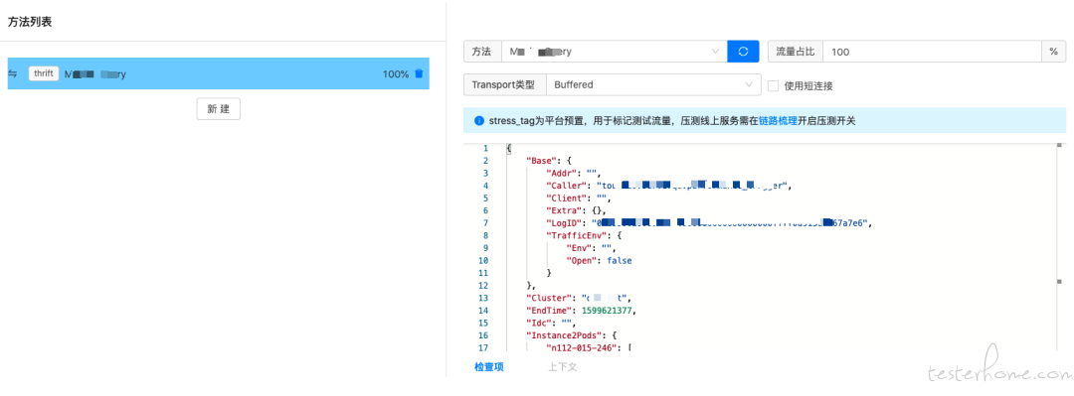Click the 新建 button

(x=219, y=109)
